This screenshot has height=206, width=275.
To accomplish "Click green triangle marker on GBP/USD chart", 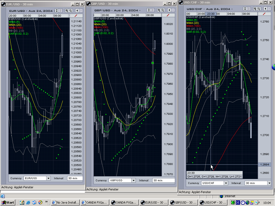I will coord(148,89).
